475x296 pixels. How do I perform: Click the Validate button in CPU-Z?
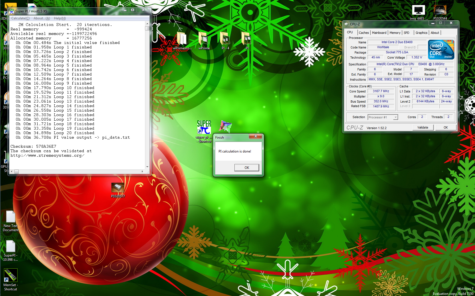423,127
